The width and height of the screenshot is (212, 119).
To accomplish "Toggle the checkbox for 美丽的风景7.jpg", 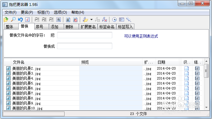I will [x=8, y=93].
